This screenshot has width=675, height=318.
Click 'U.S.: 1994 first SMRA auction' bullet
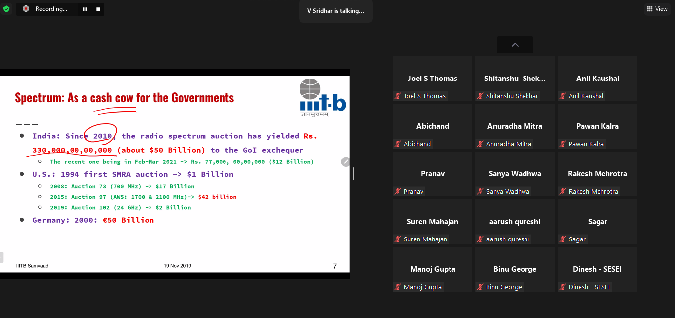tap(133, 174)
